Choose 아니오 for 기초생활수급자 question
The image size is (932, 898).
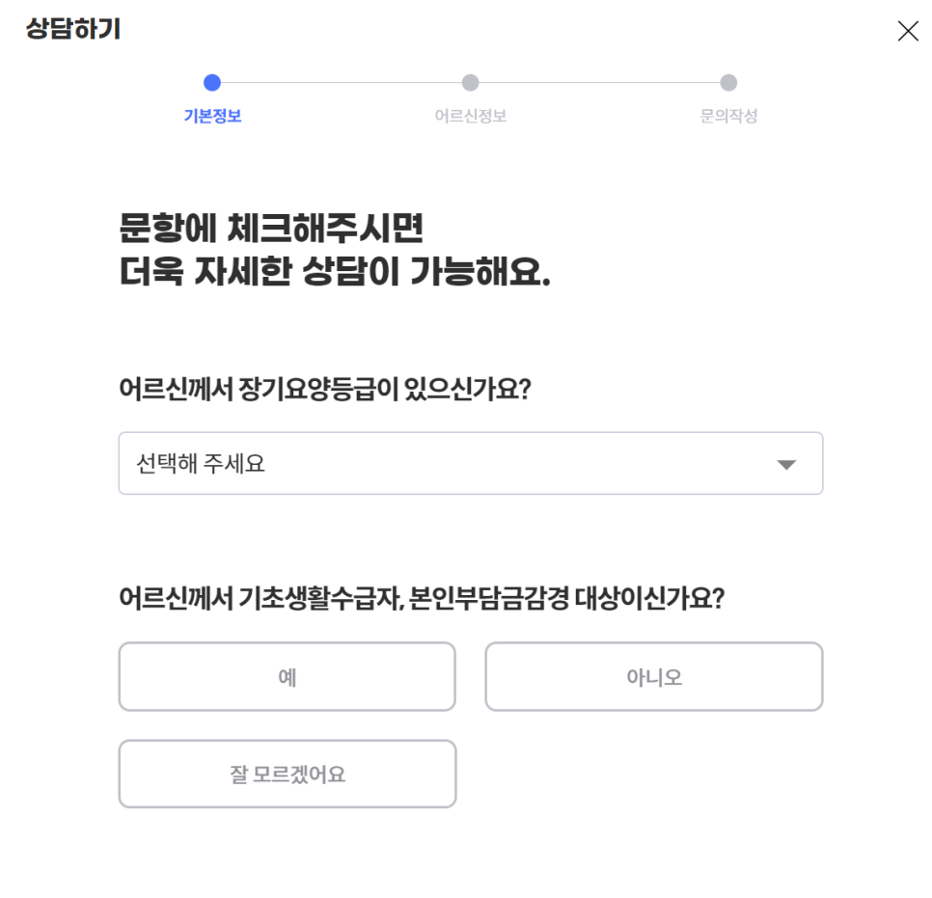[653, 677]
